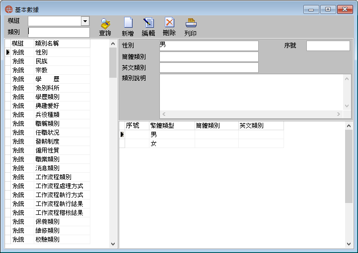This screenshot has height=253, width=358.
Task: Close the 基本數據 window
Action: (345, 9)
